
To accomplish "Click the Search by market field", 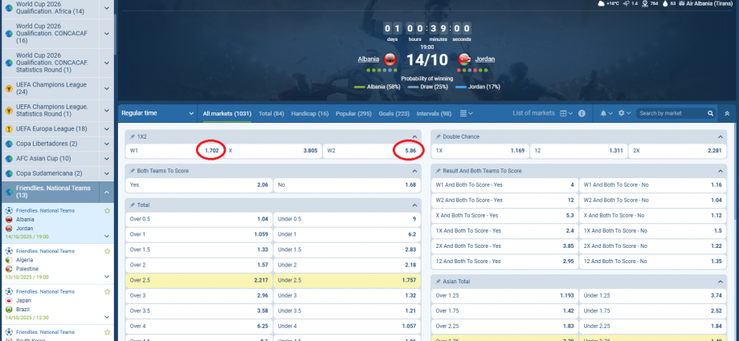I will pos(672,113).
